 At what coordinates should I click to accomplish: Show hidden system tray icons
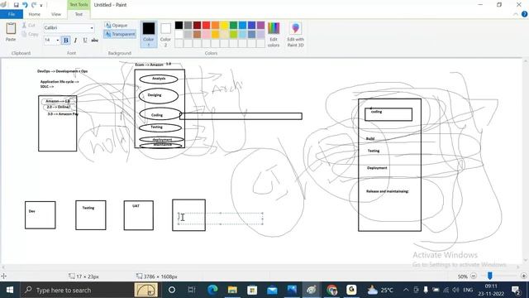pyautogui.click(x=406, y=290)
